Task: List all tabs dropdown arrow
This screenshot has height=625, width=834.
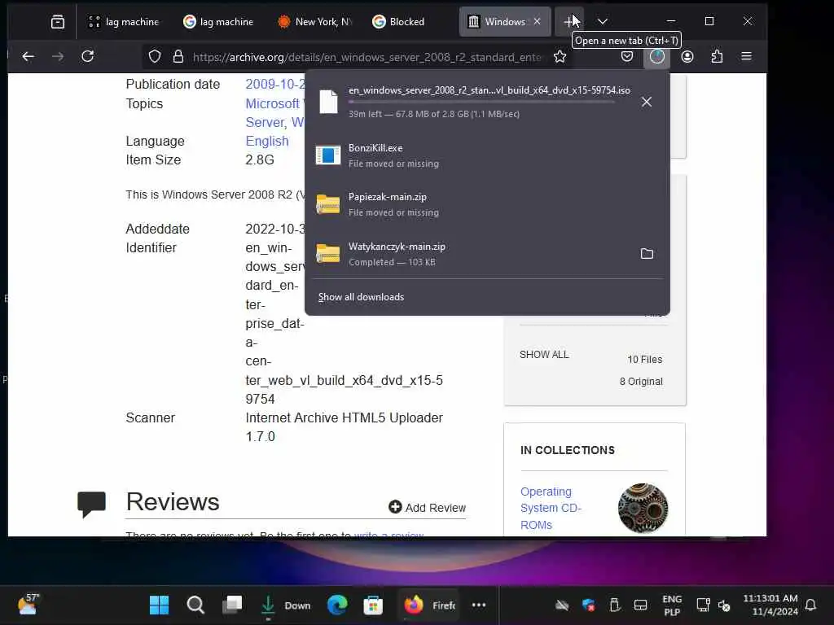Action: coord(602,22)
